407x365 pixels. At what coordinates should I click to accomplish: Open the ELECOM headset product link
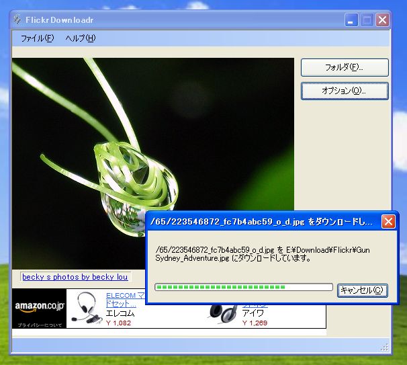125,299
